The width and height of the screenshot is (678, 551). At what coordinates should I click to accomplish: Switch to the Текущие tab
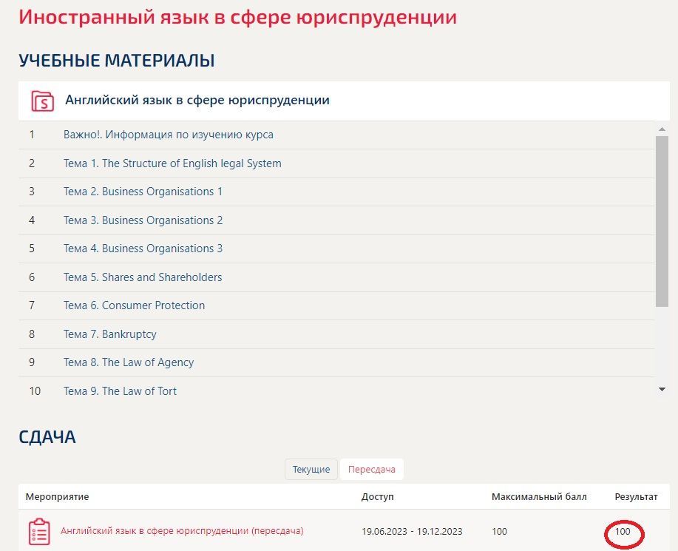point(311,469)
